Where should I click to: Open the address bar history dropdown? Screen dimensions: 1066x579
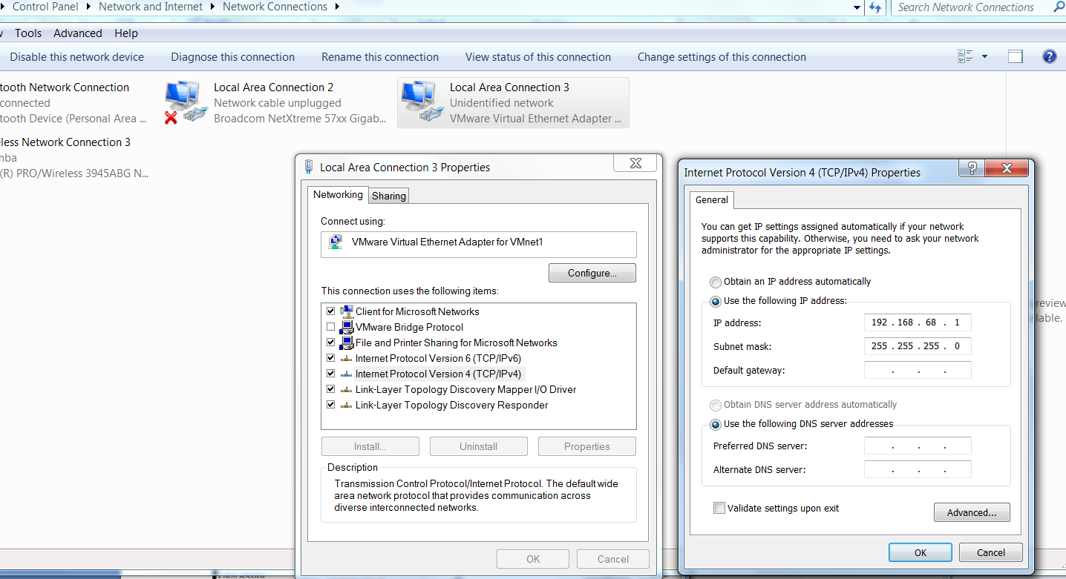click(857, 7)
